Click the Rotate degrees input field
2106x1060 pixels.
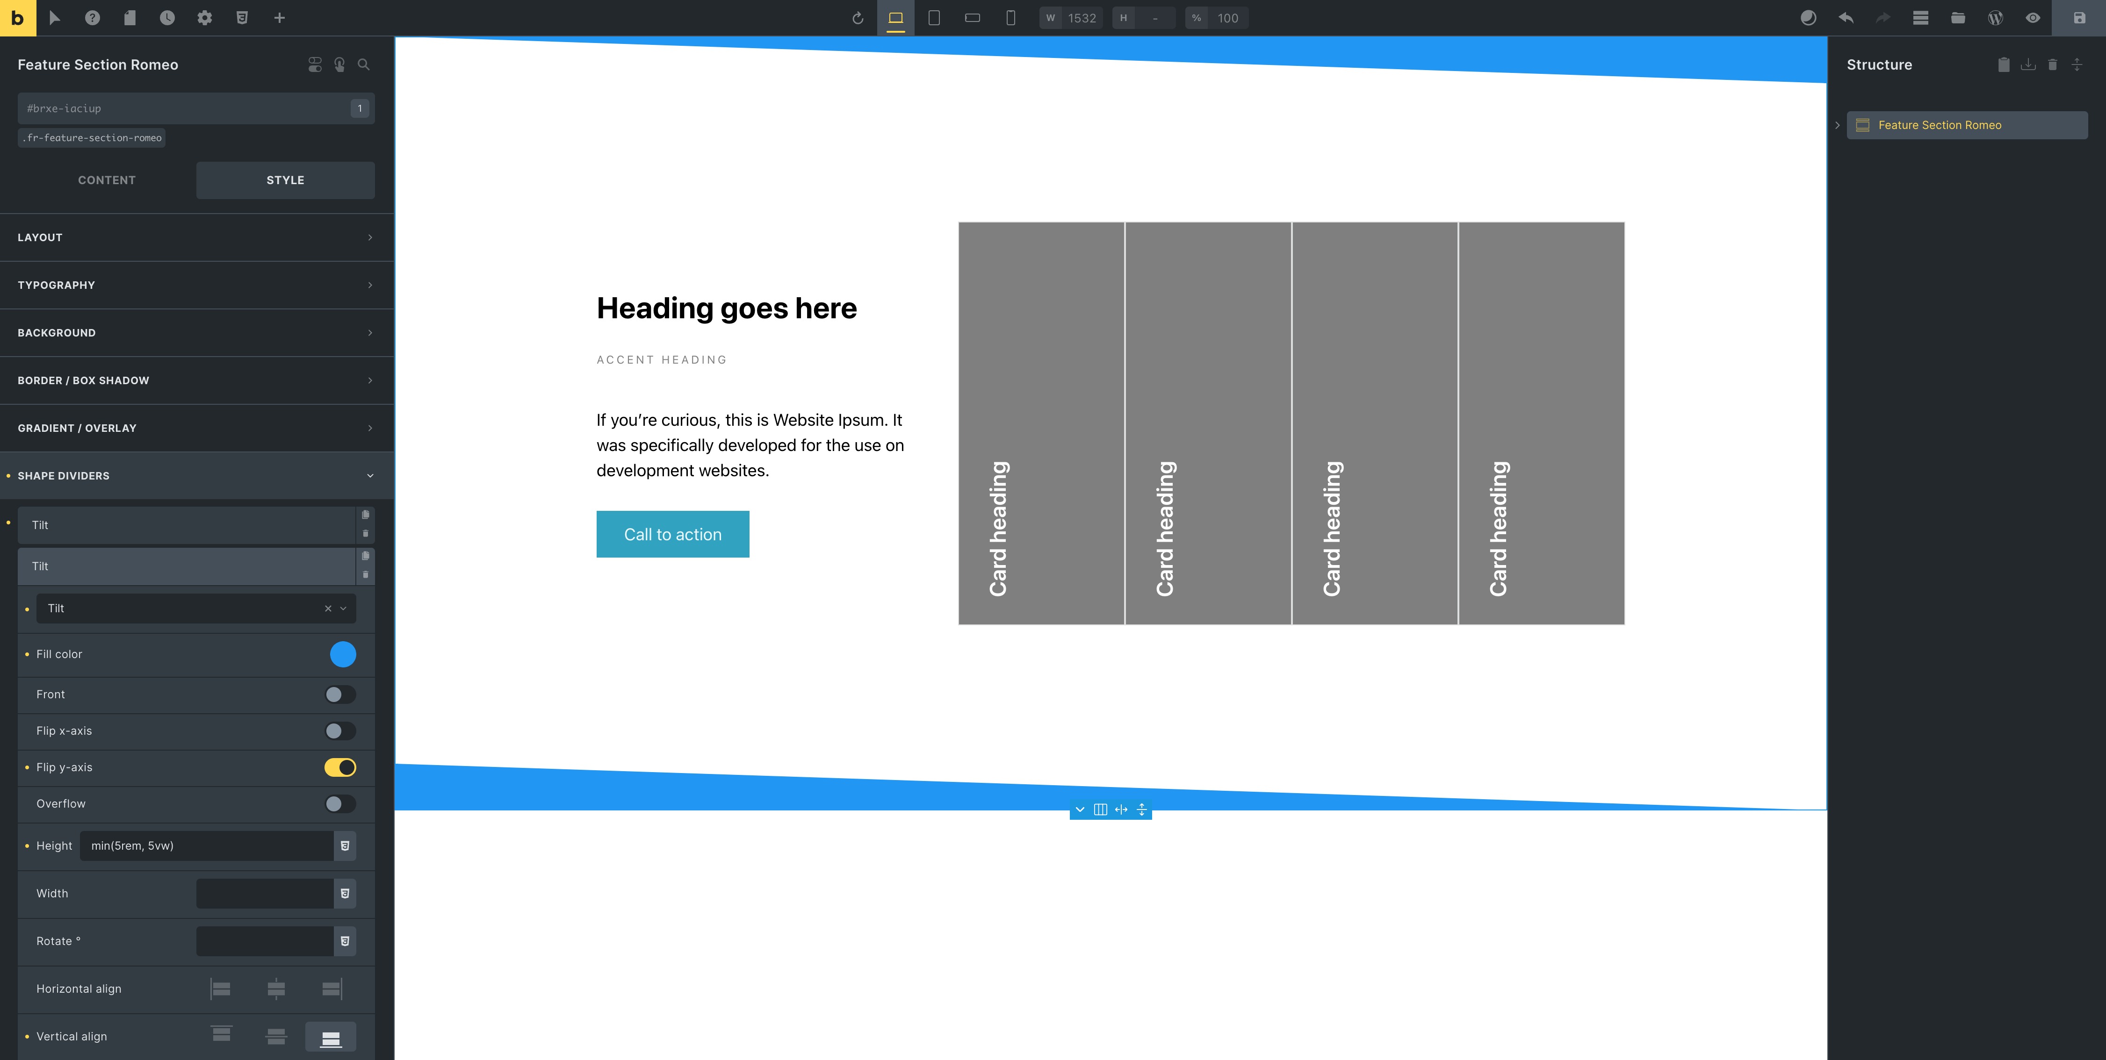(264, 941)
